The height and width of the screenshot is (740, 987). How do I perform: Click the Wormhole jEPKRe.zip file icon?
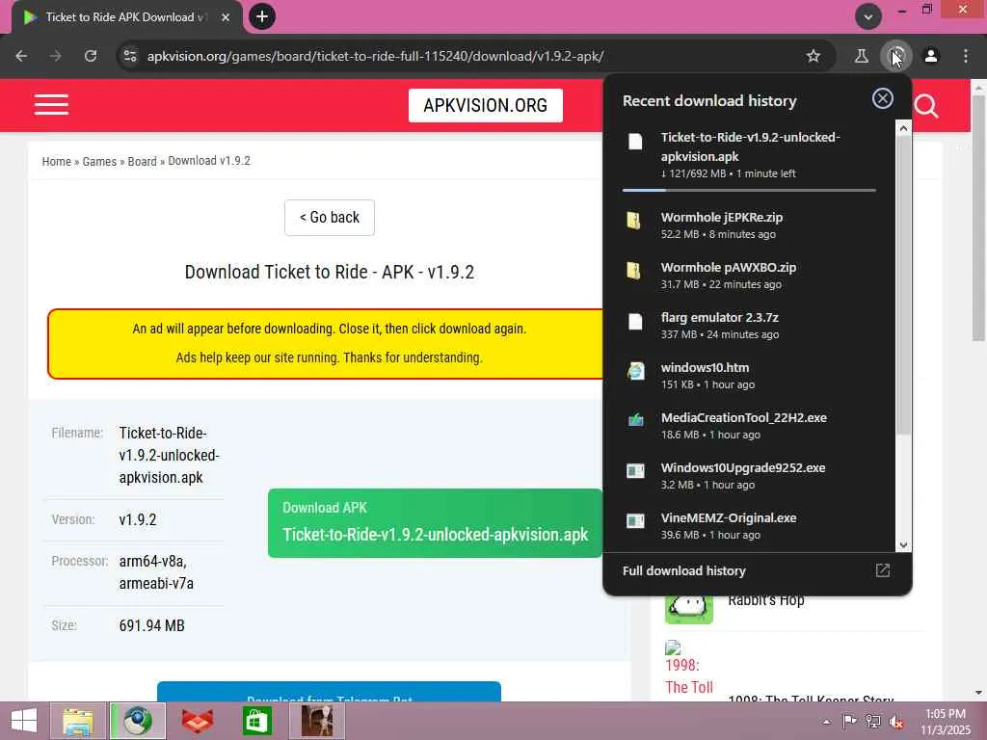(635, 221)
